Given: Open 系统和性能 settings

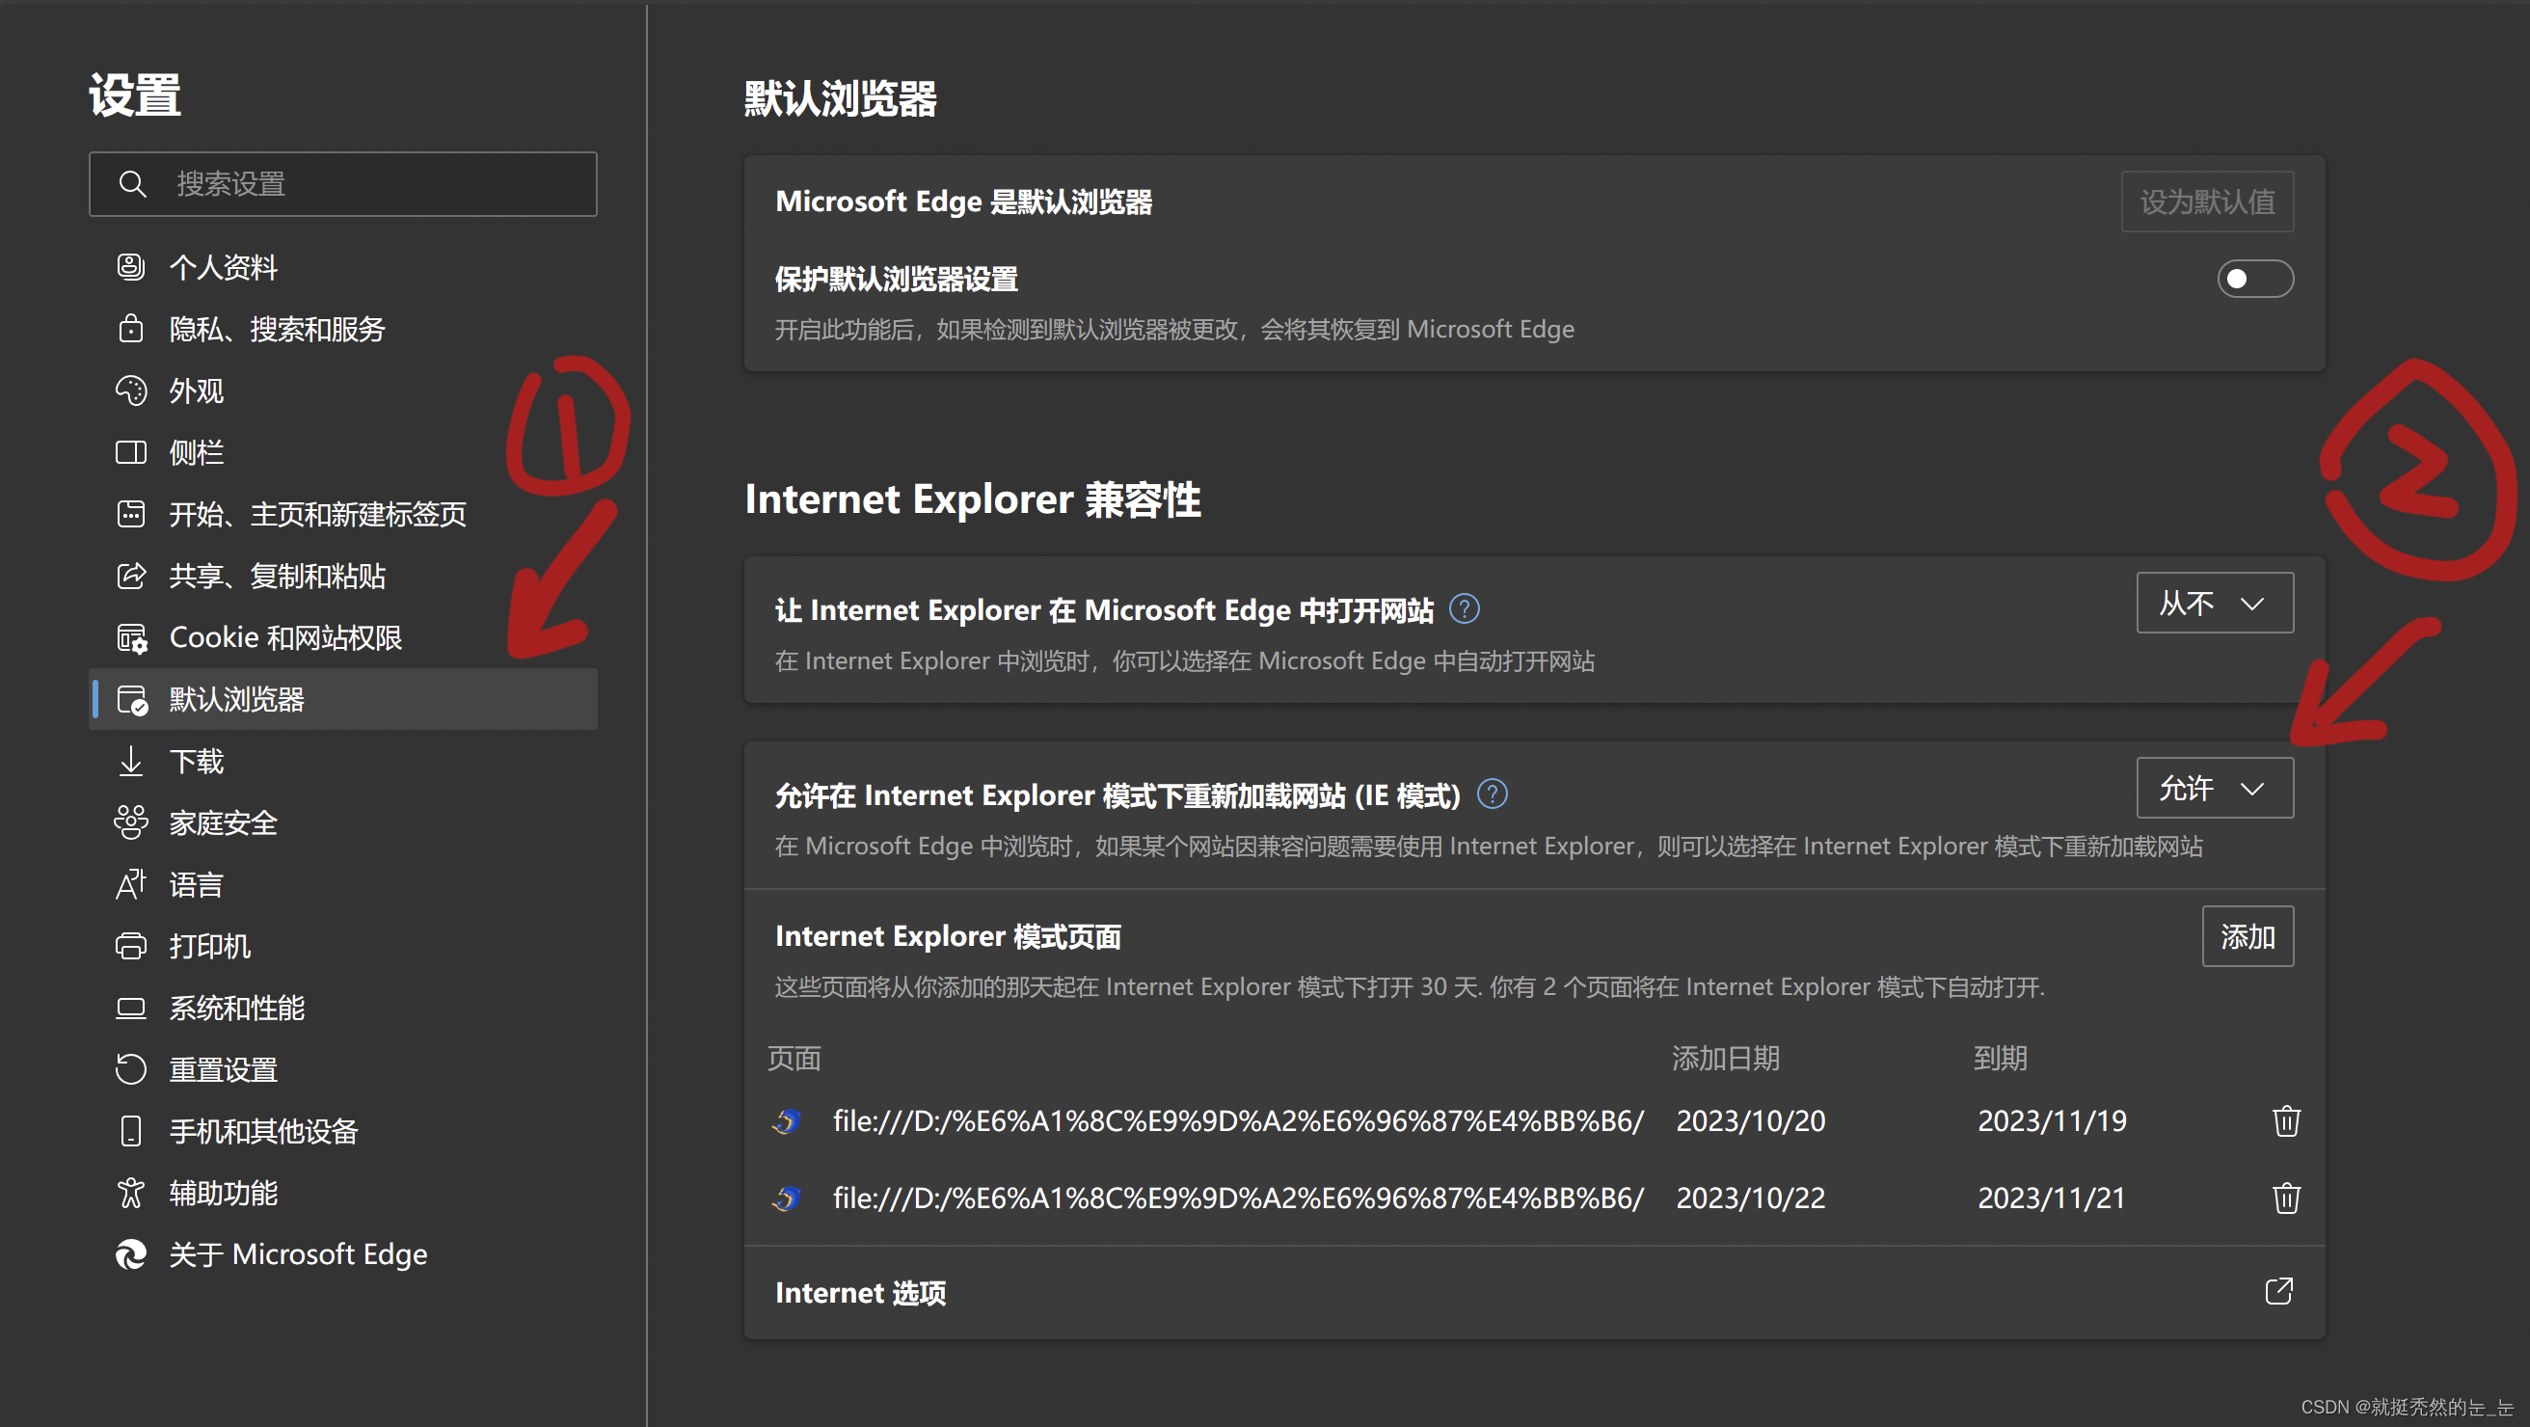Looking at the screenshot, I should 236,1008.
